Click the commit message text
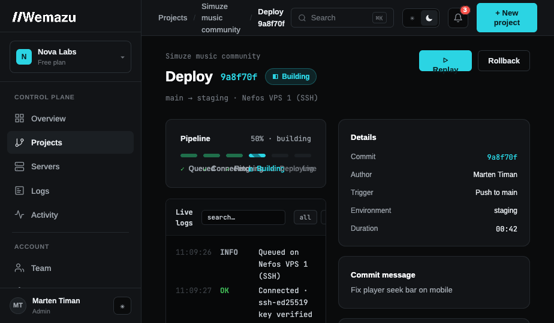The height and width of the screenshot is (323, 554). click(401, 290)
